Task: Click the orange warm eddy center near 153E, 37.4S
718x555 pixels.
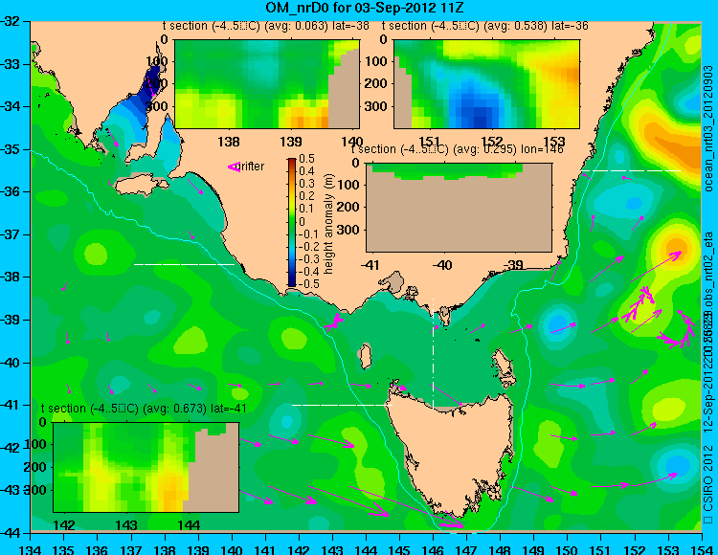Action: click(676, 250)
